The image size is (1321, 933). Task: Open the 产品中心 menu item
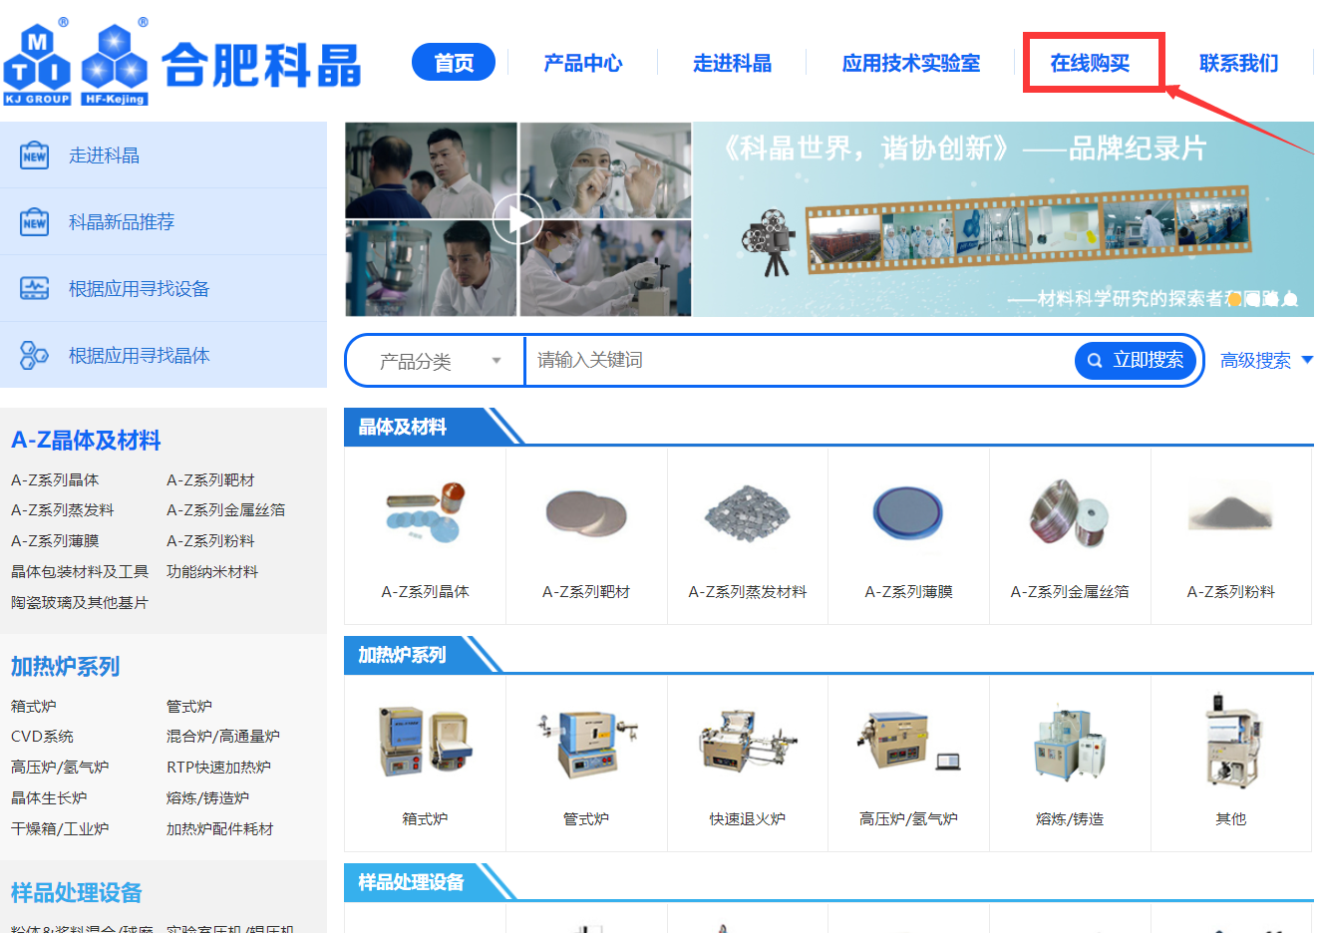pyautogui.click(x=582, y=63)
